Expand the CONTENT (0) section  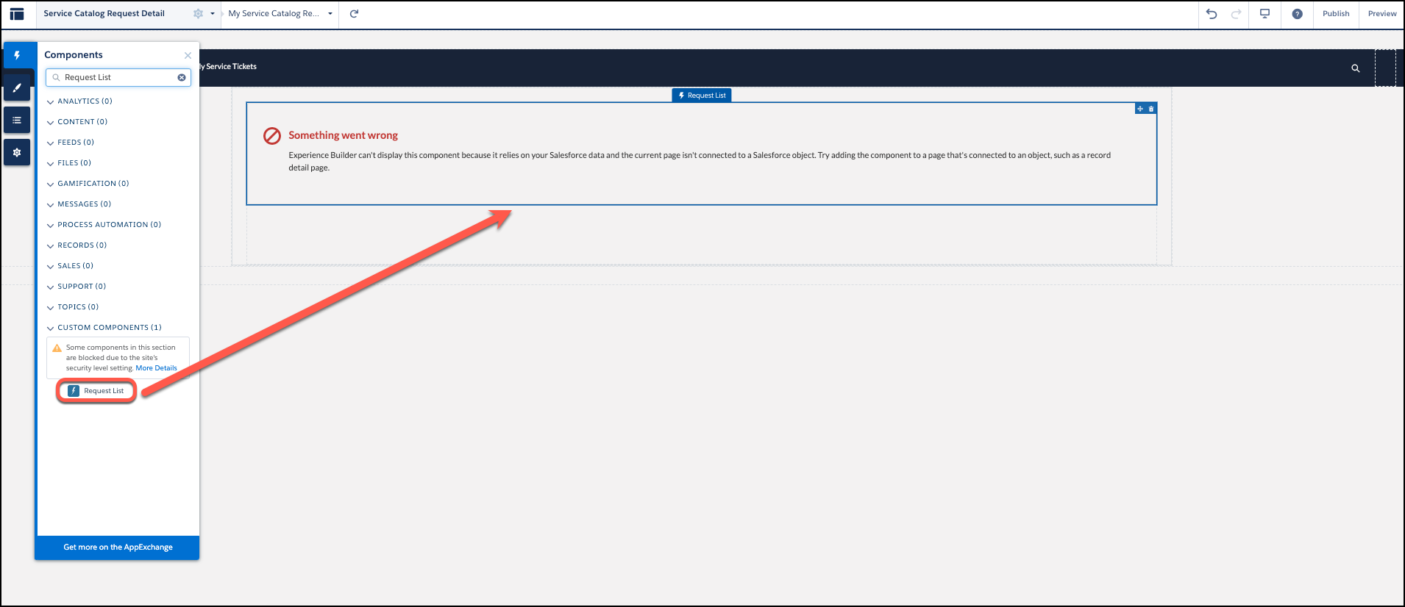(x=78, y=122)
